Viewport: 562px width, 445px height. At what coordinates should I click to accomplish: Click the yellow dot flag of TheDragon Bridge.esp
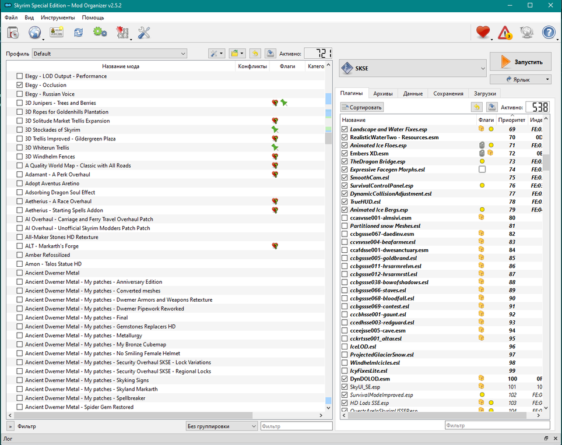coord(482,161)
